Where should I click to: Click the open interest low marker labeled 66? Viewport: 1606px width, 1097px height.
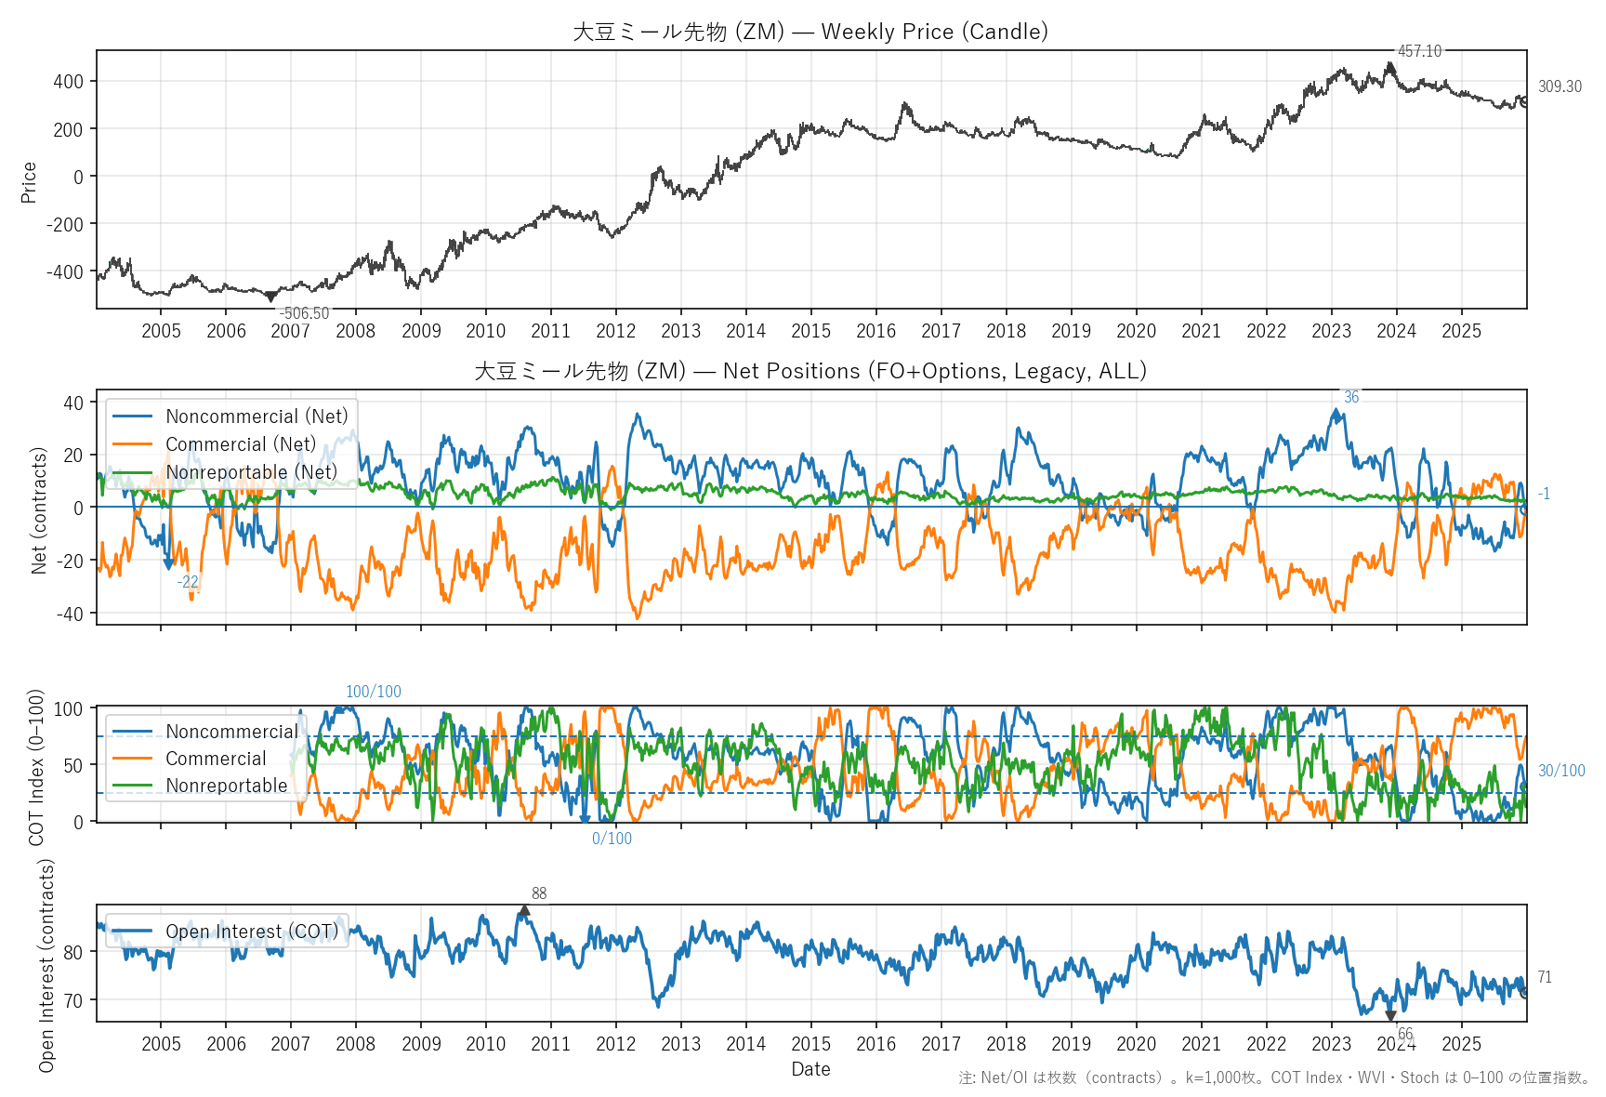click(1390, 1016)
